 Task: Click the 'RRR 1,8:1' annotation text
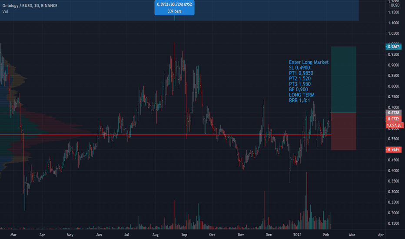(x=299, y=100)
